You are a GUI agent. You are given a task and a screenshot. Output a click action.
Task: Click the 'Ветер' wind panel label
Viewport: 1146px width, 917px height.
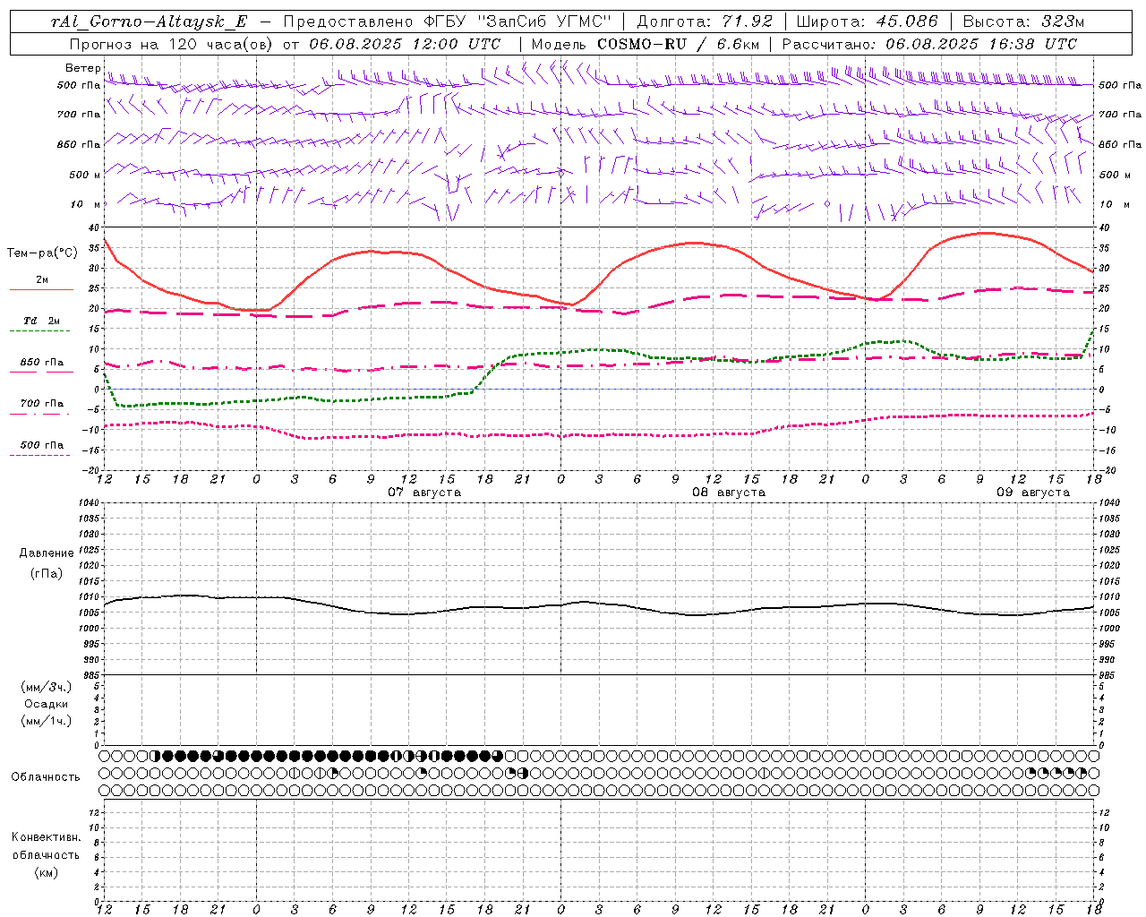click(82, 68)
